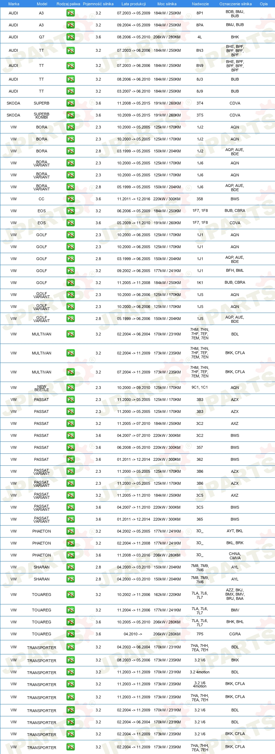The image size is (275, 754).
Task: Select the body code cell 365
Action: 200,519
